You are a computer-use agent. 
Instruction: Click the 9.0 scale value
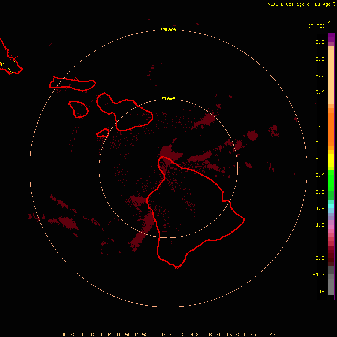tap(320, 59)
